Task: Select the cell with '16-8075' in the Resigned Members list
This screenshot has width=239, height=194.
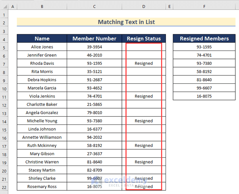Action: pos(204,96)
